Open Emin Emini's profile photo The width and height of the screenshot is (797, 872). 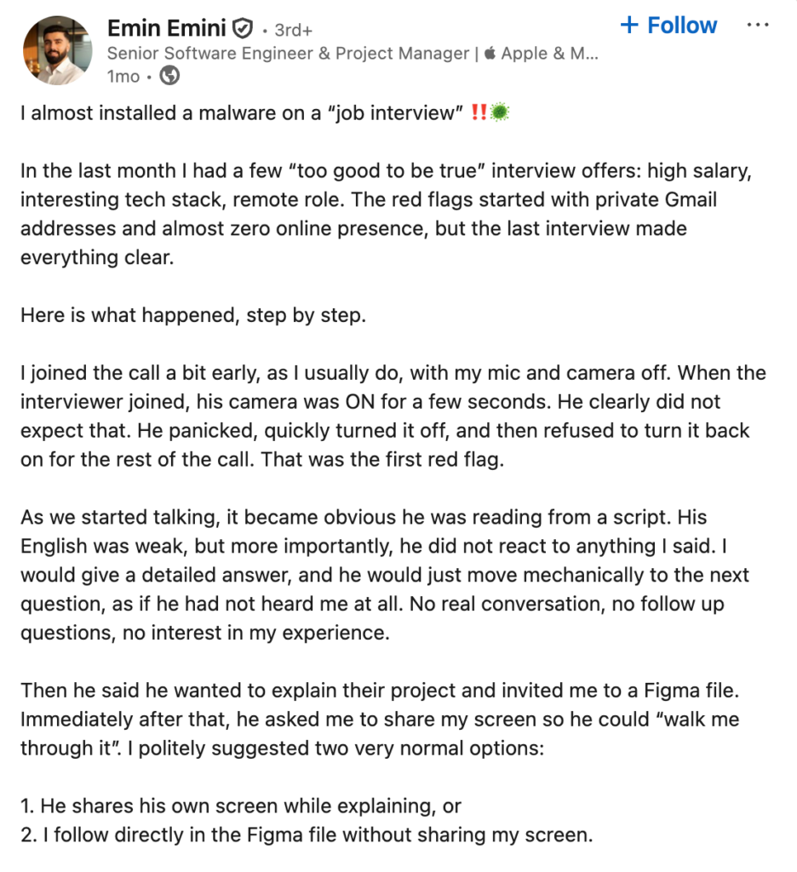click(x=54, y=50)
